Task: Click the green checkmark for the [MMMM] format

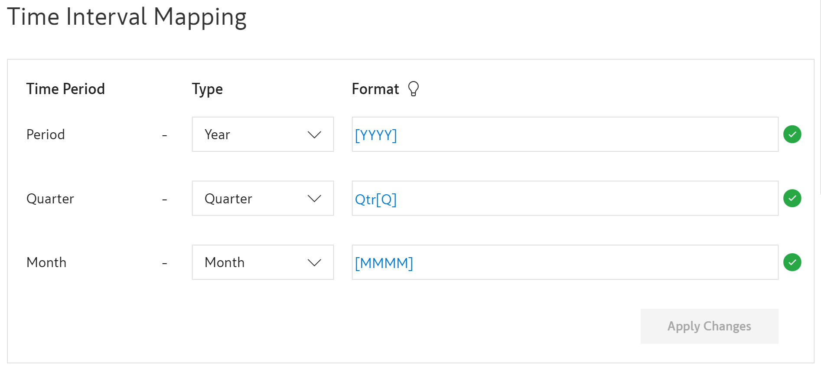Action: (792, 262)
